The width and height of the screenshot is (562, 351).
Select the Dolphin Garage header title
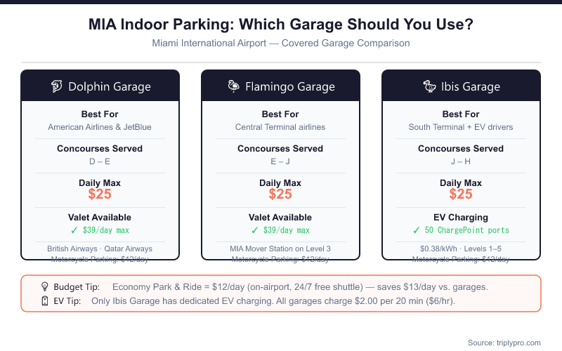point(110,87)
